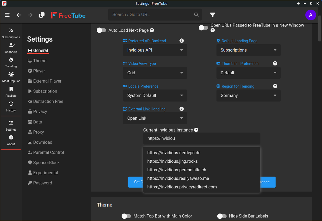Toggle Auto Load Next Page switch
This screenshot has width=322, height=221.
(101, 30)
